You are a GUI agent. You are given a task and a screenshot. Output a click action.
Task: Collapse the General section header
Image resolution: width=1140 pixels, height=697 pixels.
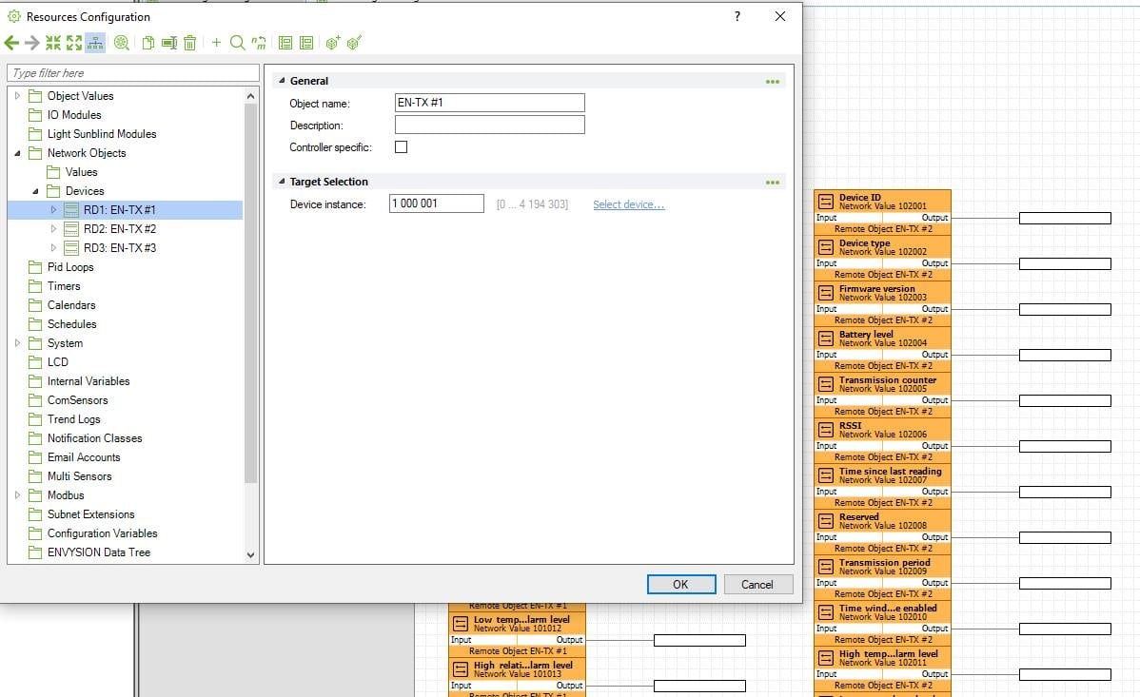[282, 82]
